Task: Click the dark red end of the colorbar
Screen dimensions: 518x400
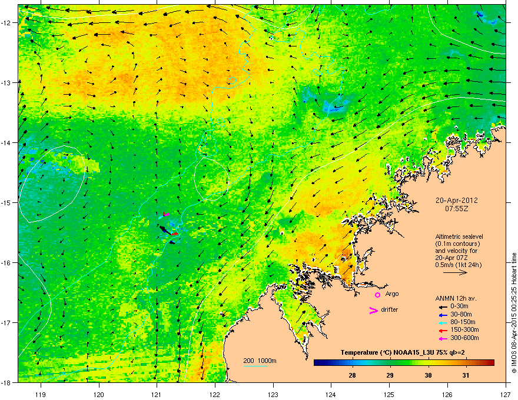Action: [491, 363]
